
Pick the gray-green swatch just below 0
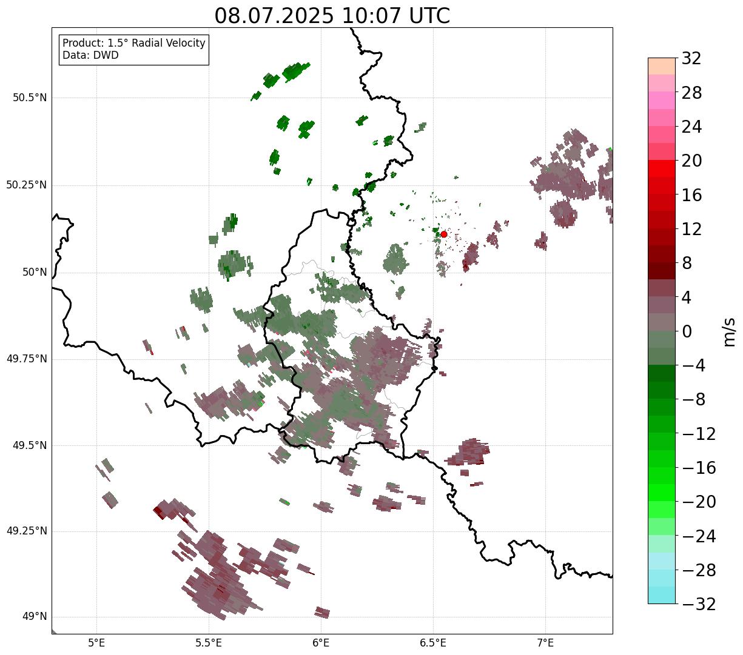tap(661, 339)
